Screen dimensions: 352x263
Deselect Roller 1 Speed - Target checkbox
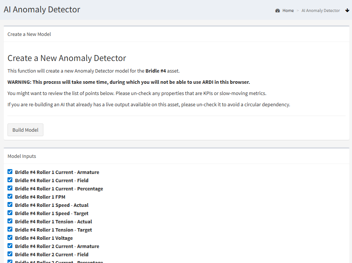[10, 213]
